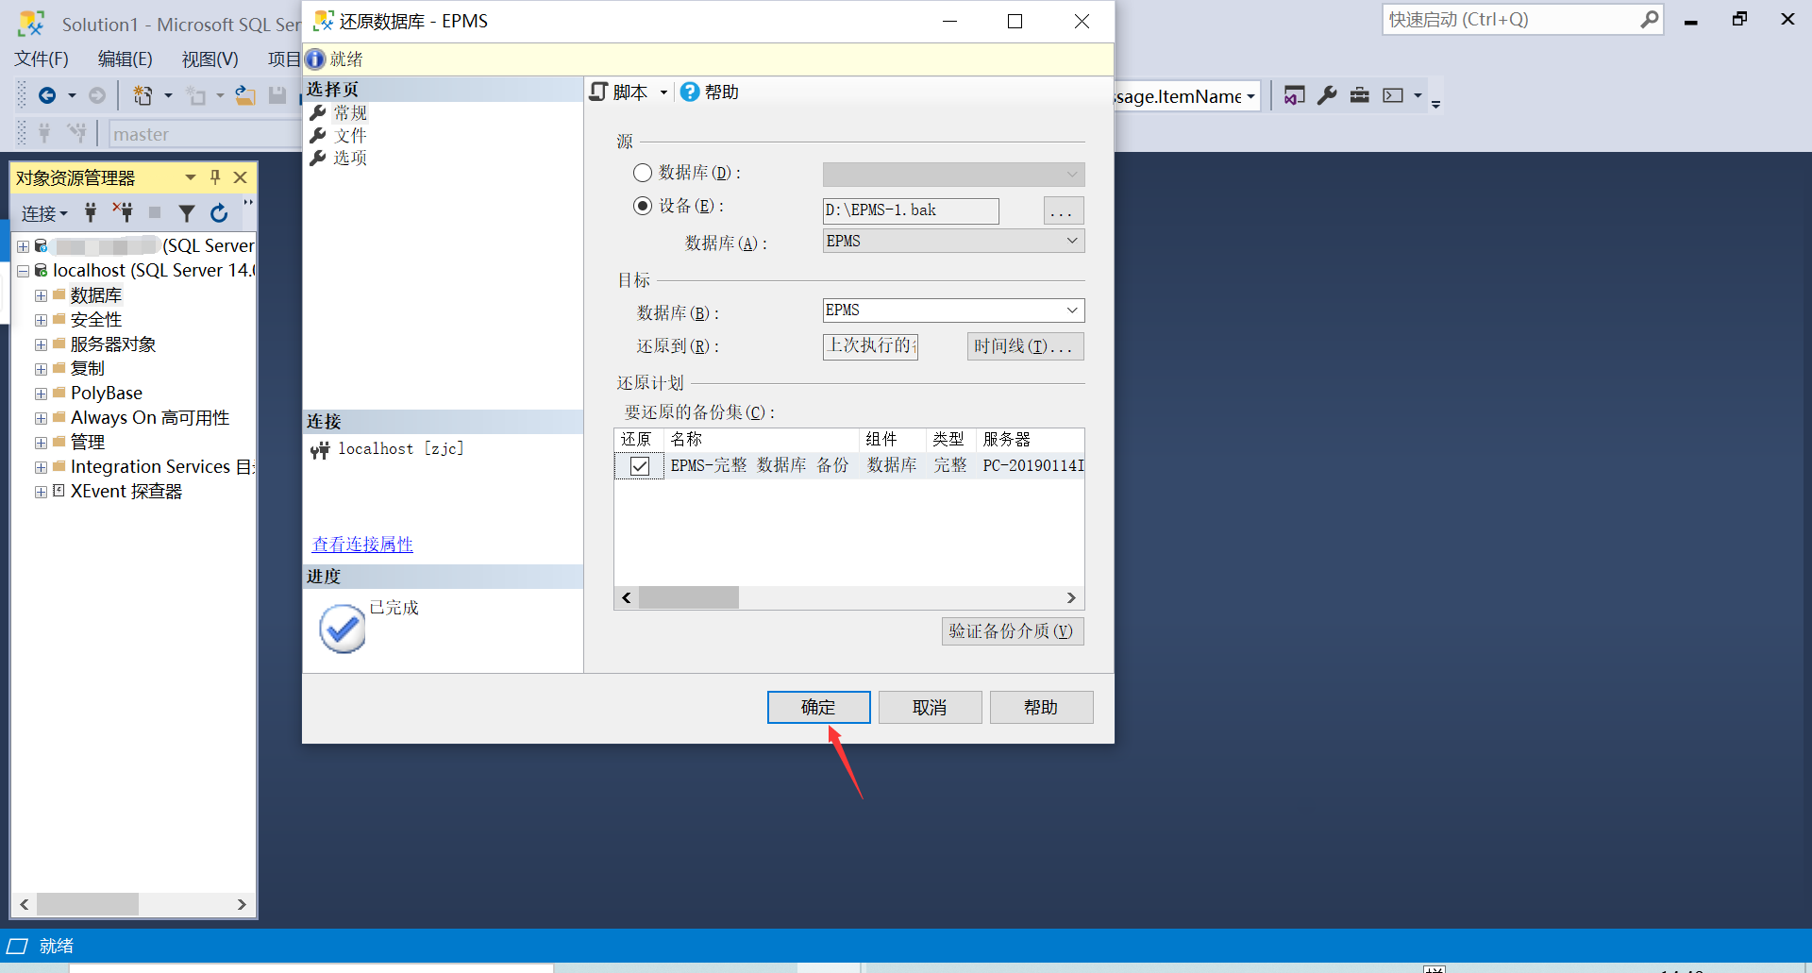1812x973 pixels.
Task: Click the device path field D:\EPMS-1.bak
Action: pyautogui.click(x=911, y=210)
